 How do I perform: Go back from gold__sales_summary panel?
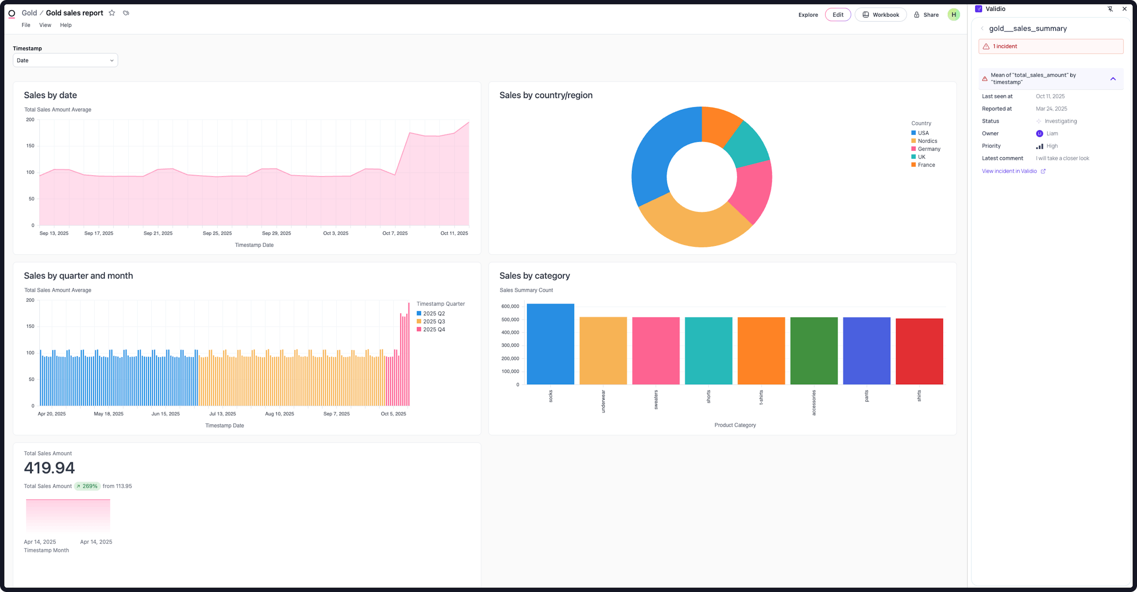[x=982, y=29]
